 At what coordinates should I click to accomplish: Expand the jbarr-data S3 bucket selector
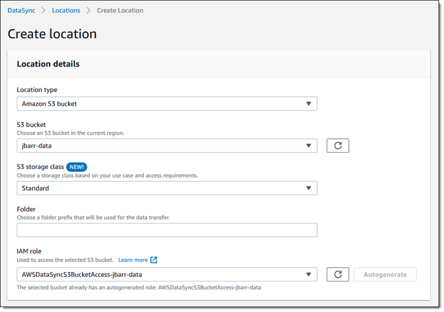[167, 146]
